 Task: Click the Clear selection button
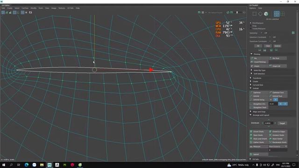point(268,46)
